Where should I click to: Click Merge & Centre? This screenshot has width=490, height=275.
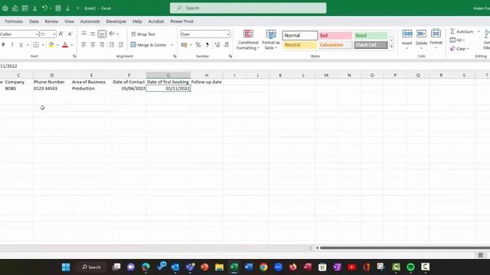pos(149,45)
